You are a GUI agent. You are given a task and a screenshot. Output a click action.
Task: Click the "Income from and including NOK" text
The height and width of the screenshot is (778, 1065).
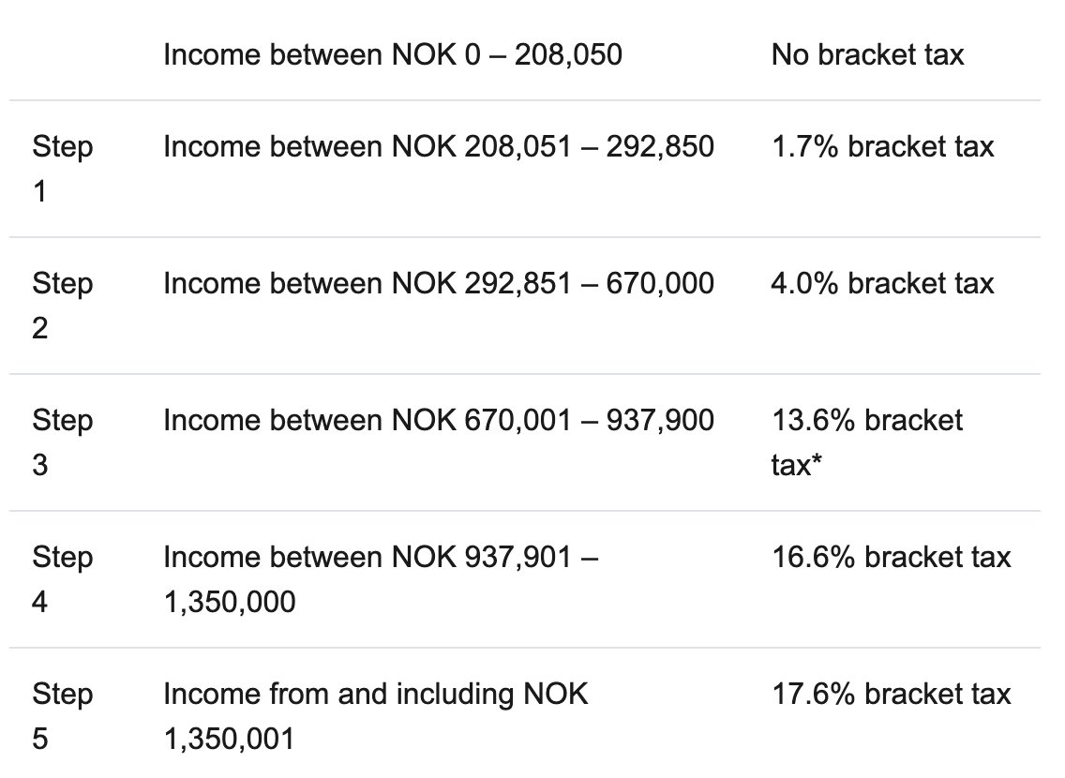tap(375, 694)
